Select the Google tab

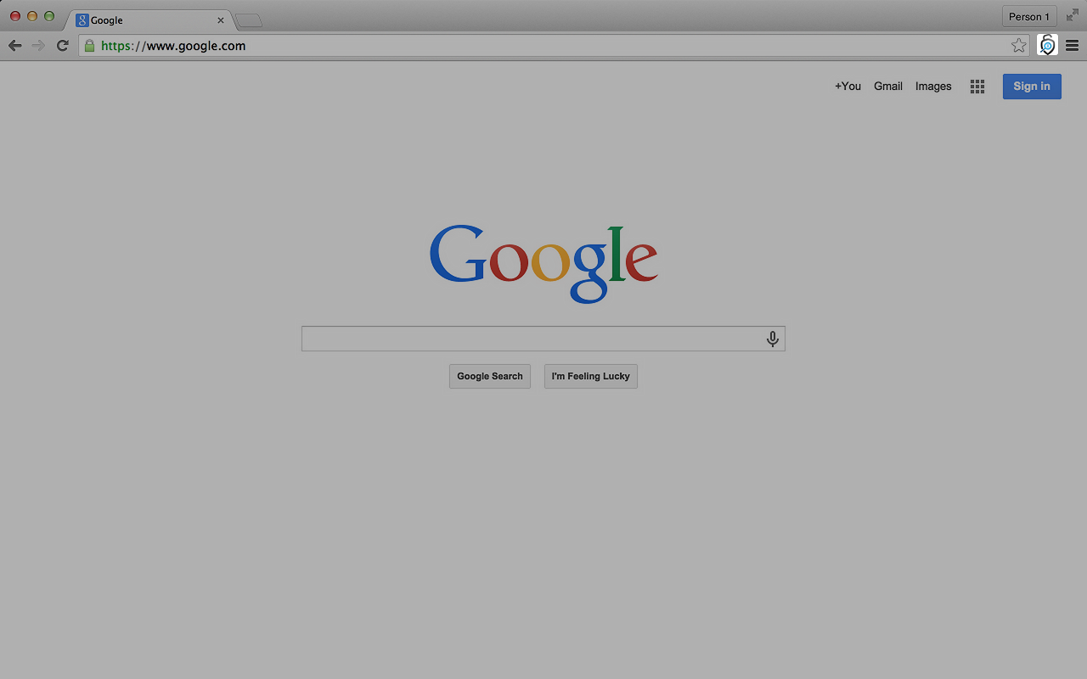(x=149, y=20)
